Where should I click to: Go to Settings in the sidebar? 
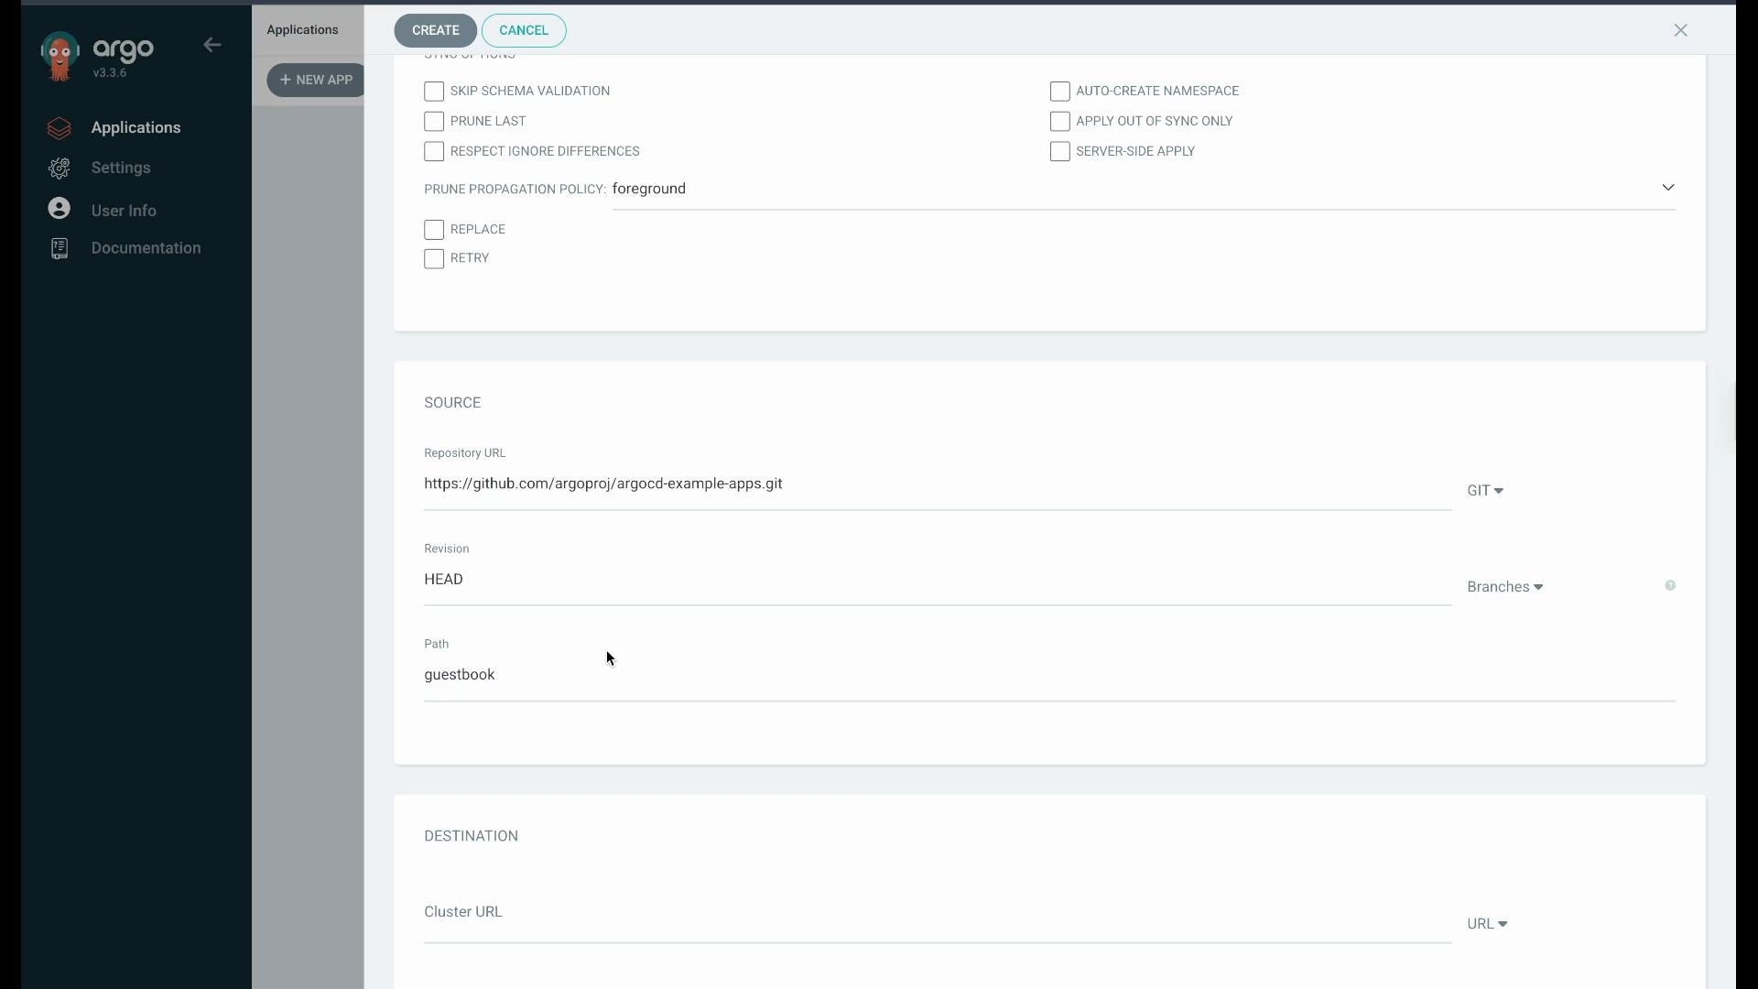(121, 168)
